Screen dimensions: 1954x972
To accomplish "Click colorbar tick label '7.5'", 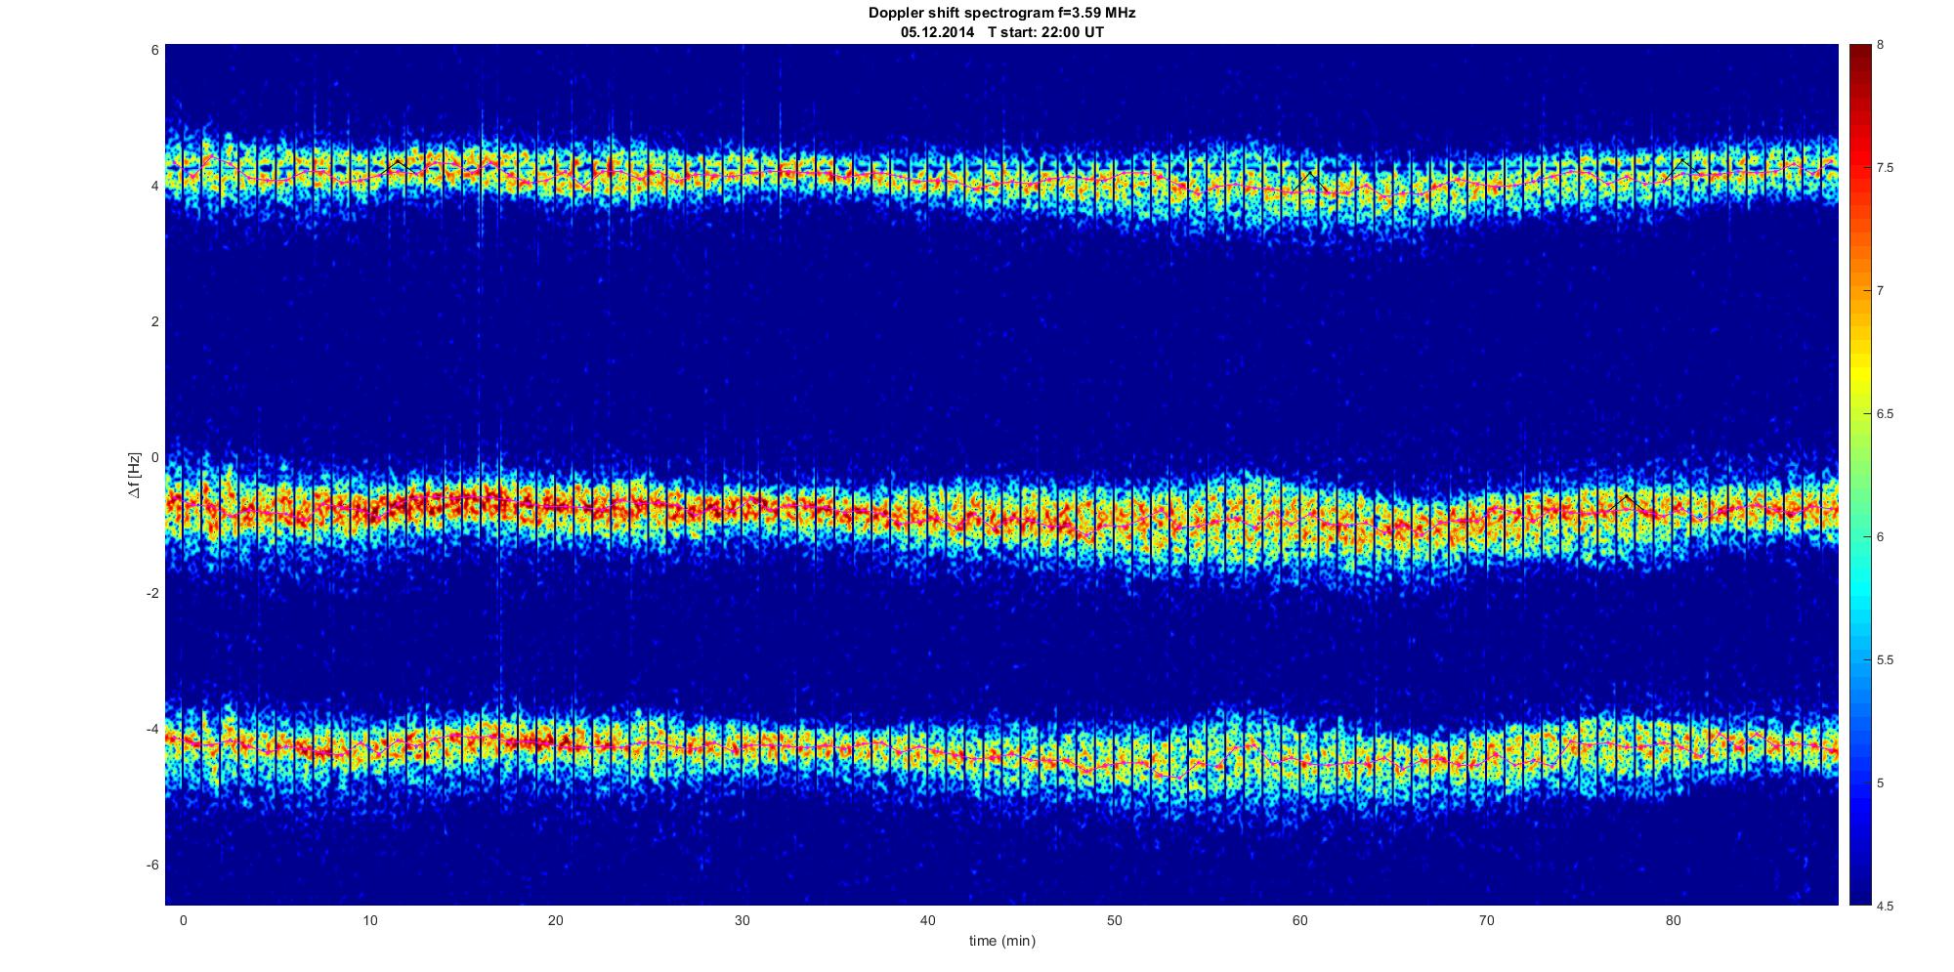I will (1885, 168).
